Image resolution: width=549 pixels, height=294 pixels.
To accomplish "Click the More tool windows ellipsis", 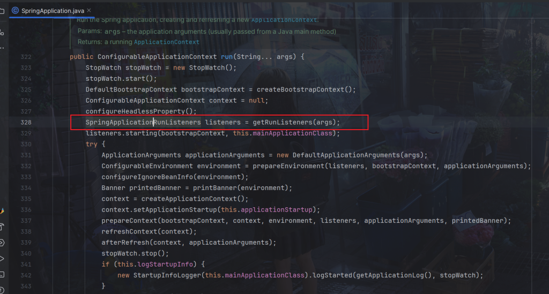I will click(x=2, y=48).
